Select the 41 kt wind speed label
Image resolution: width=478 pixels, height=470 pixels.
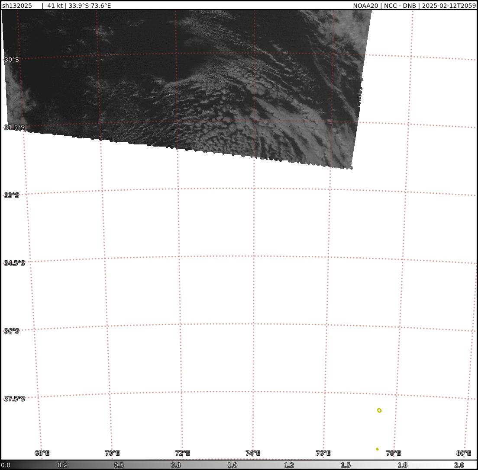pyautogui.click(x=55, y=6)
